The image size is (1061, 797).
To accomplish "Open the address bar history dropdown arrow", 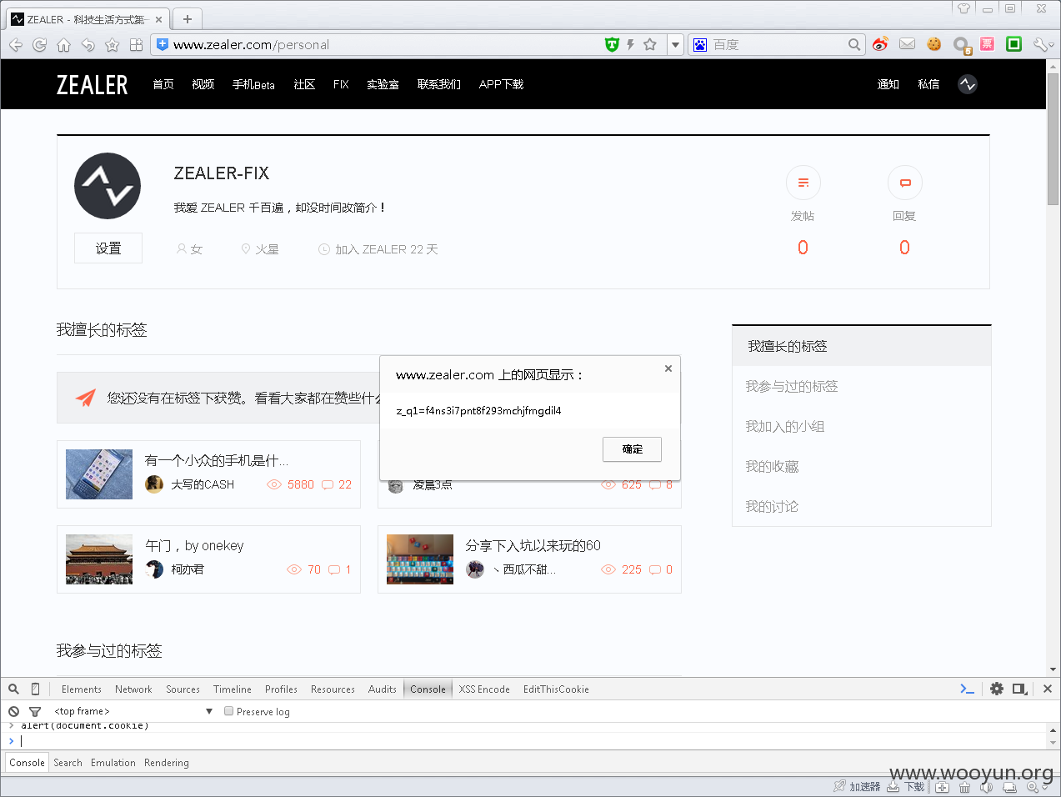I will [x=676, y=44].
